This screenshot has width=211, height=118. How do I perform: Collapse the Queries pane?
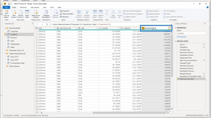tap(32, 24)
